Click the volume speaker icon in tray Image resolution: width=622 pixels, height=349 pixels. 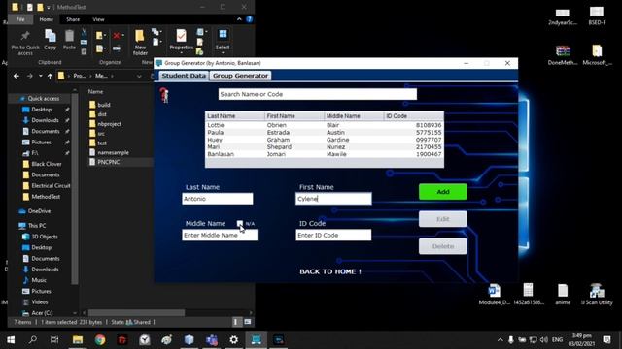(x=544, y=340)
